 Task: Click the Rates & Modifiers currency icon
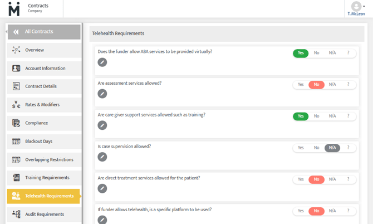coord(16,105)
